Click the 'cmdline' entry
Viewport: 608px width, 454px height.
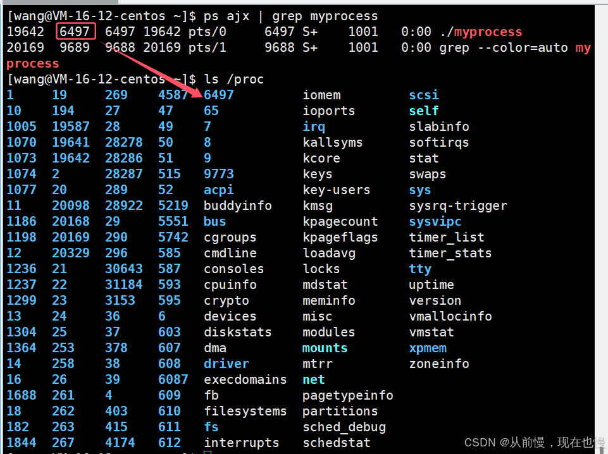pyautogui.click(x=230, y=254)
